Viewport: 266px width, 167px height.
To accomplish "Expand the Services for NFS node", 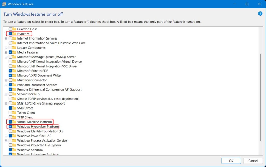I will click(6, 94).
